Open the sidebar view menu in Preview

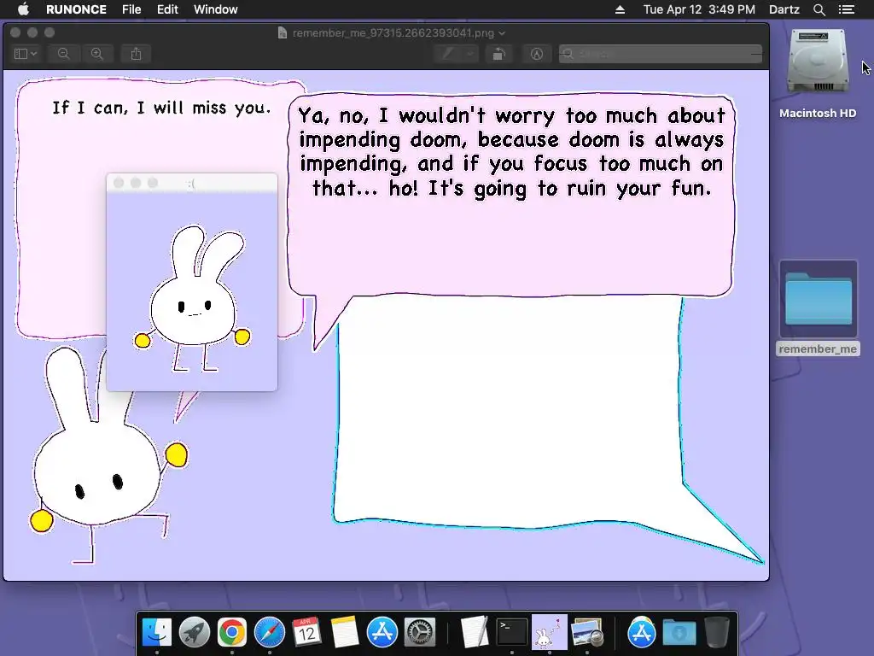26,54
